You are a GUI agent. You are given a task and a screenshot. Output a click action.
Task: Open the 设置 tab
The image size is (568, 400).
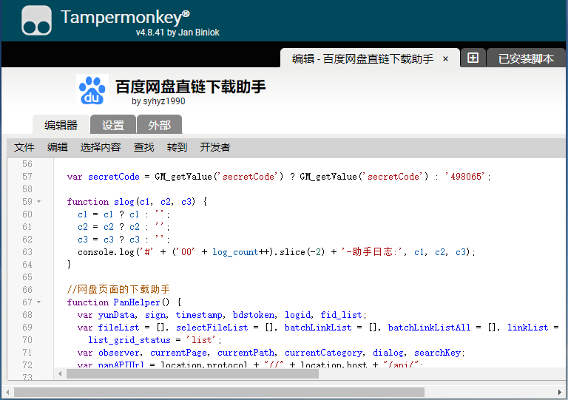pyautogui.click(x=113, y=125)
